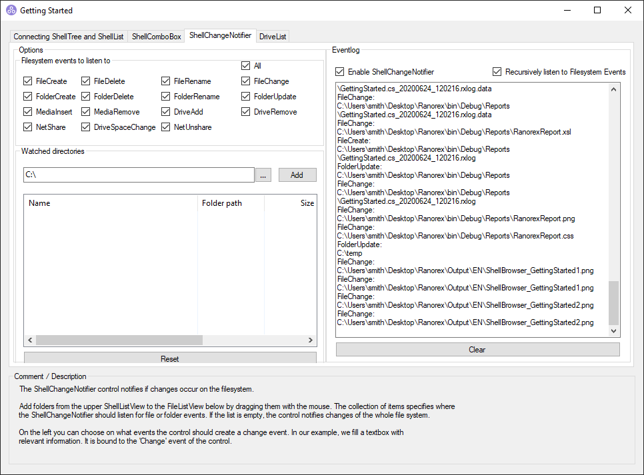Screen dimensions: 644x475
Task: Click the browse (...) button next to path field
Action: coord(264,175)
